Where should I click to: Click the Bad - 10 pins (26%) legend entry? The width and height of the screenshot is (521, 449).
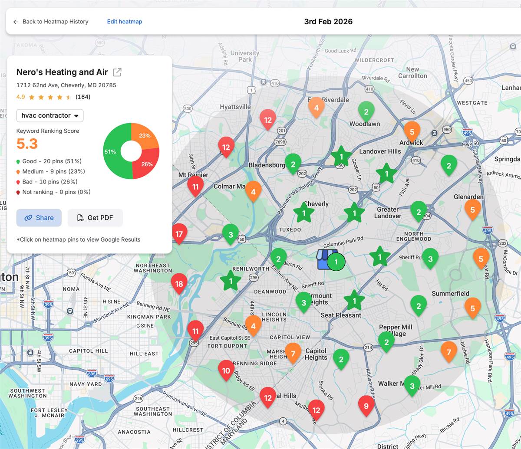click(47, 182)
